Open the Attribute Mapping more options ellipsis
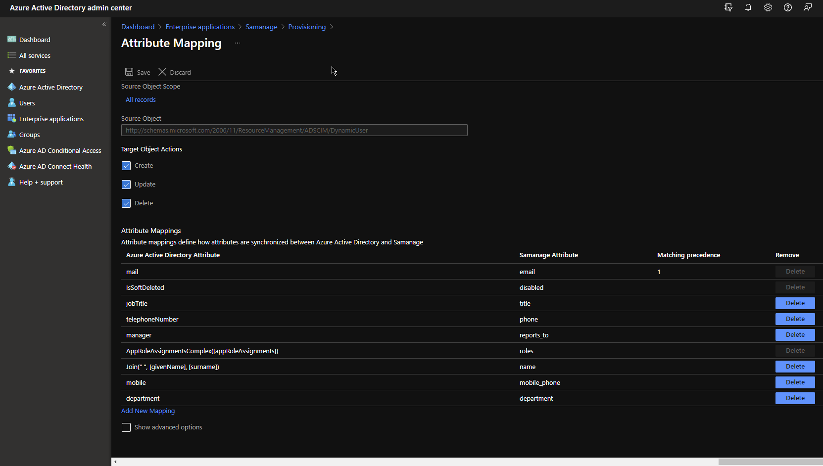 click(238, 43)
